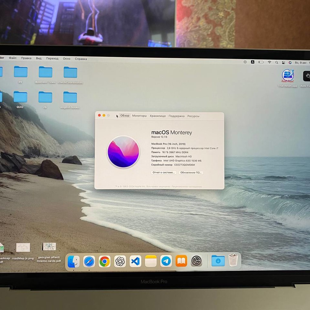Screen dimensions: 310x310
Task: Open the Downloads folder in the Dock
Action: (x=218, y=261)
